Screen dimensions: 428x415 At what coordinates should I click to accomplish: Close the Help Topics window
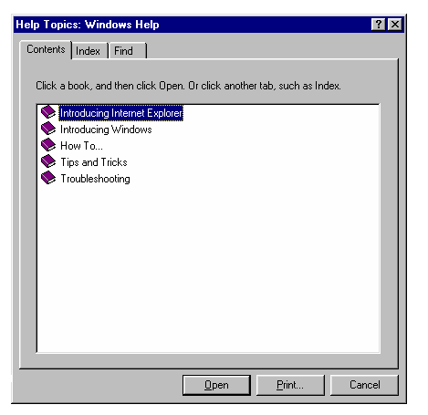(395, 25)
